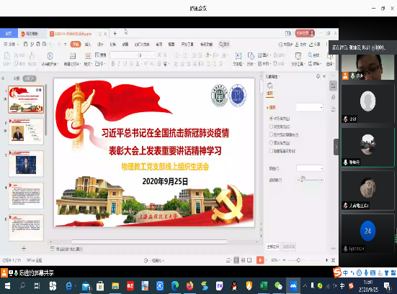Image resolution: width=397 pixels, height=294 pixels.
Task: Select the gradient fill radio button
Action: click(271, 127)
